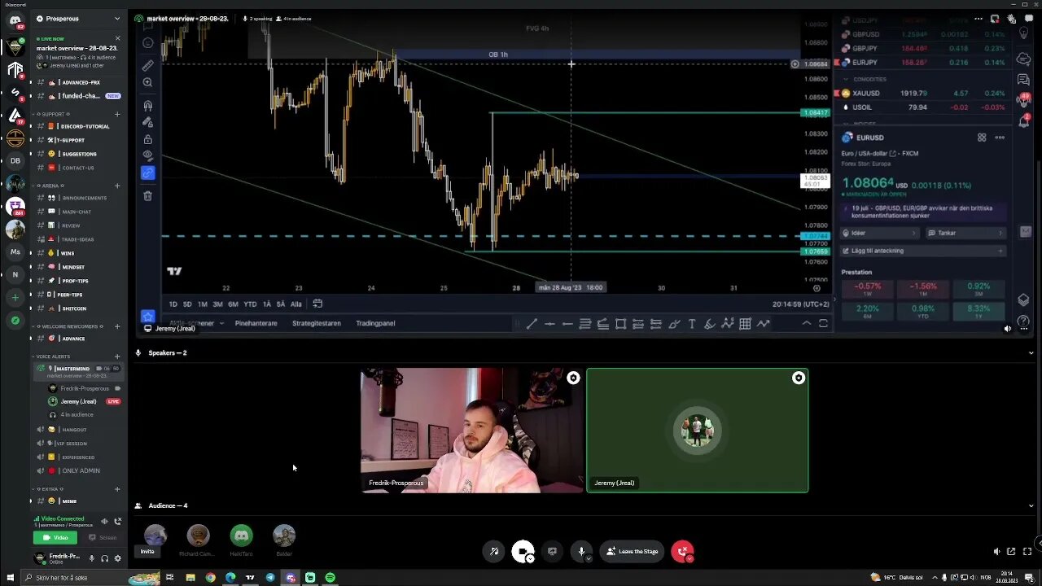Viewport: 1042px width, 586px height.
Task: Collapse the bottom panel chevron
Action: pyautogui.click(x=807, y=323)
